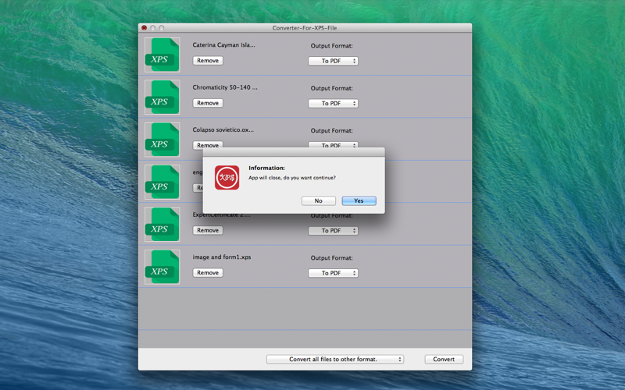Click the Convert button at bottom right
The width and height of the screenshot is (625, 390).
point(444,360)
